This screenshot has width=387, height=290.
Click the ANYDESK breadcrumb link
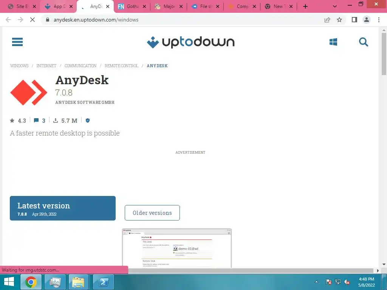click(x=157, y=66)
